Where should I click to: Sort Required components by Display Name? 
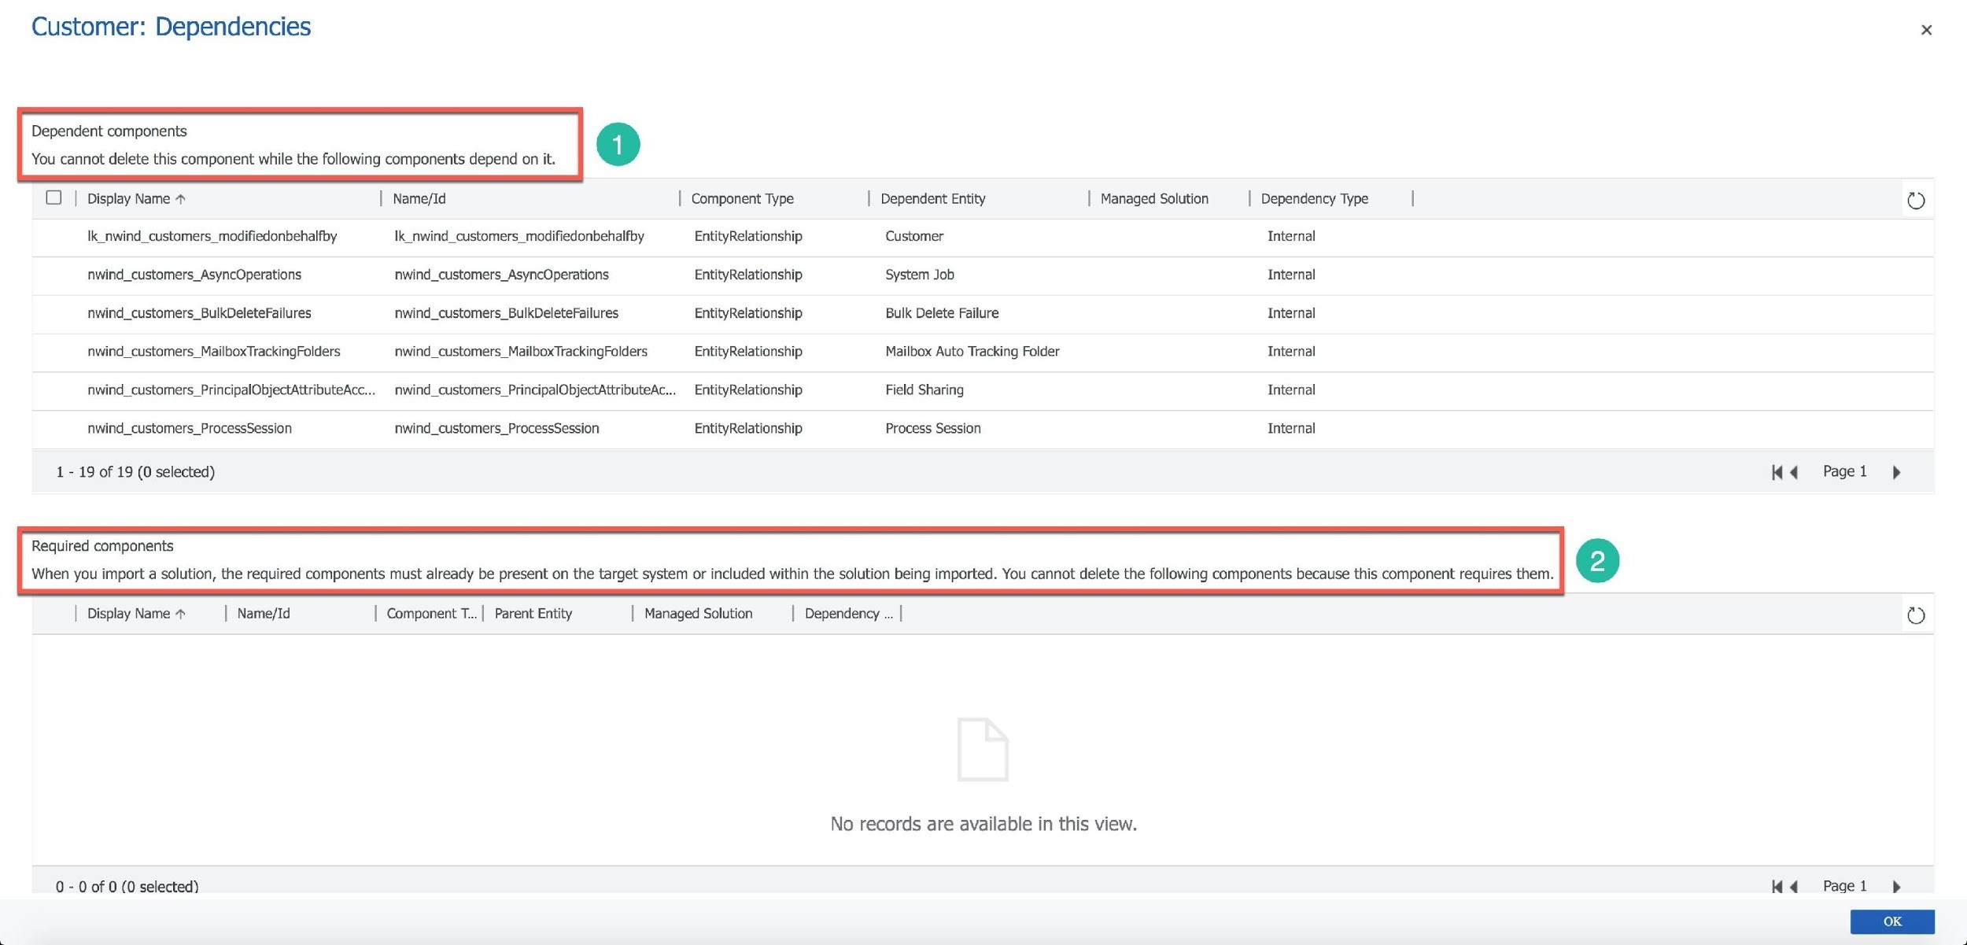136,613
